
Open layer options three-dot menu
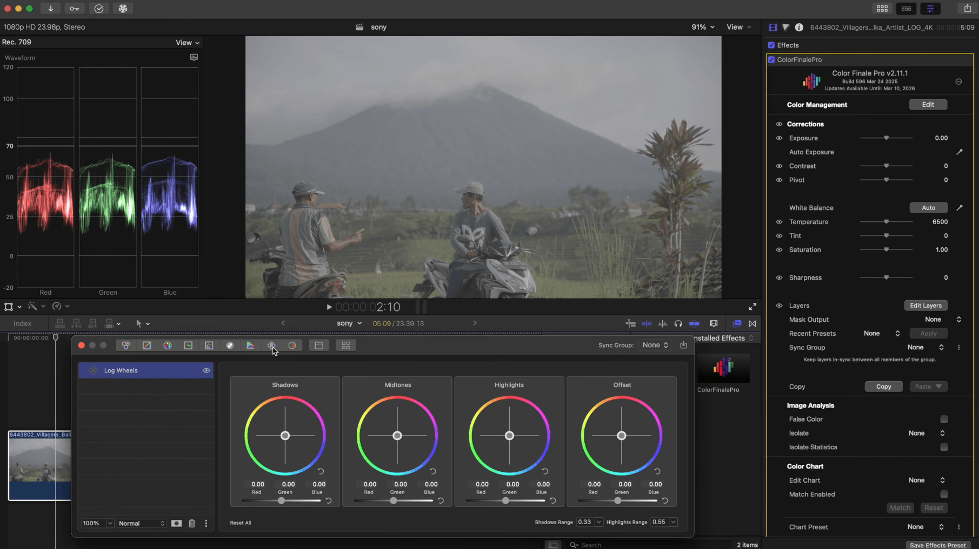[x=206, y=523]
